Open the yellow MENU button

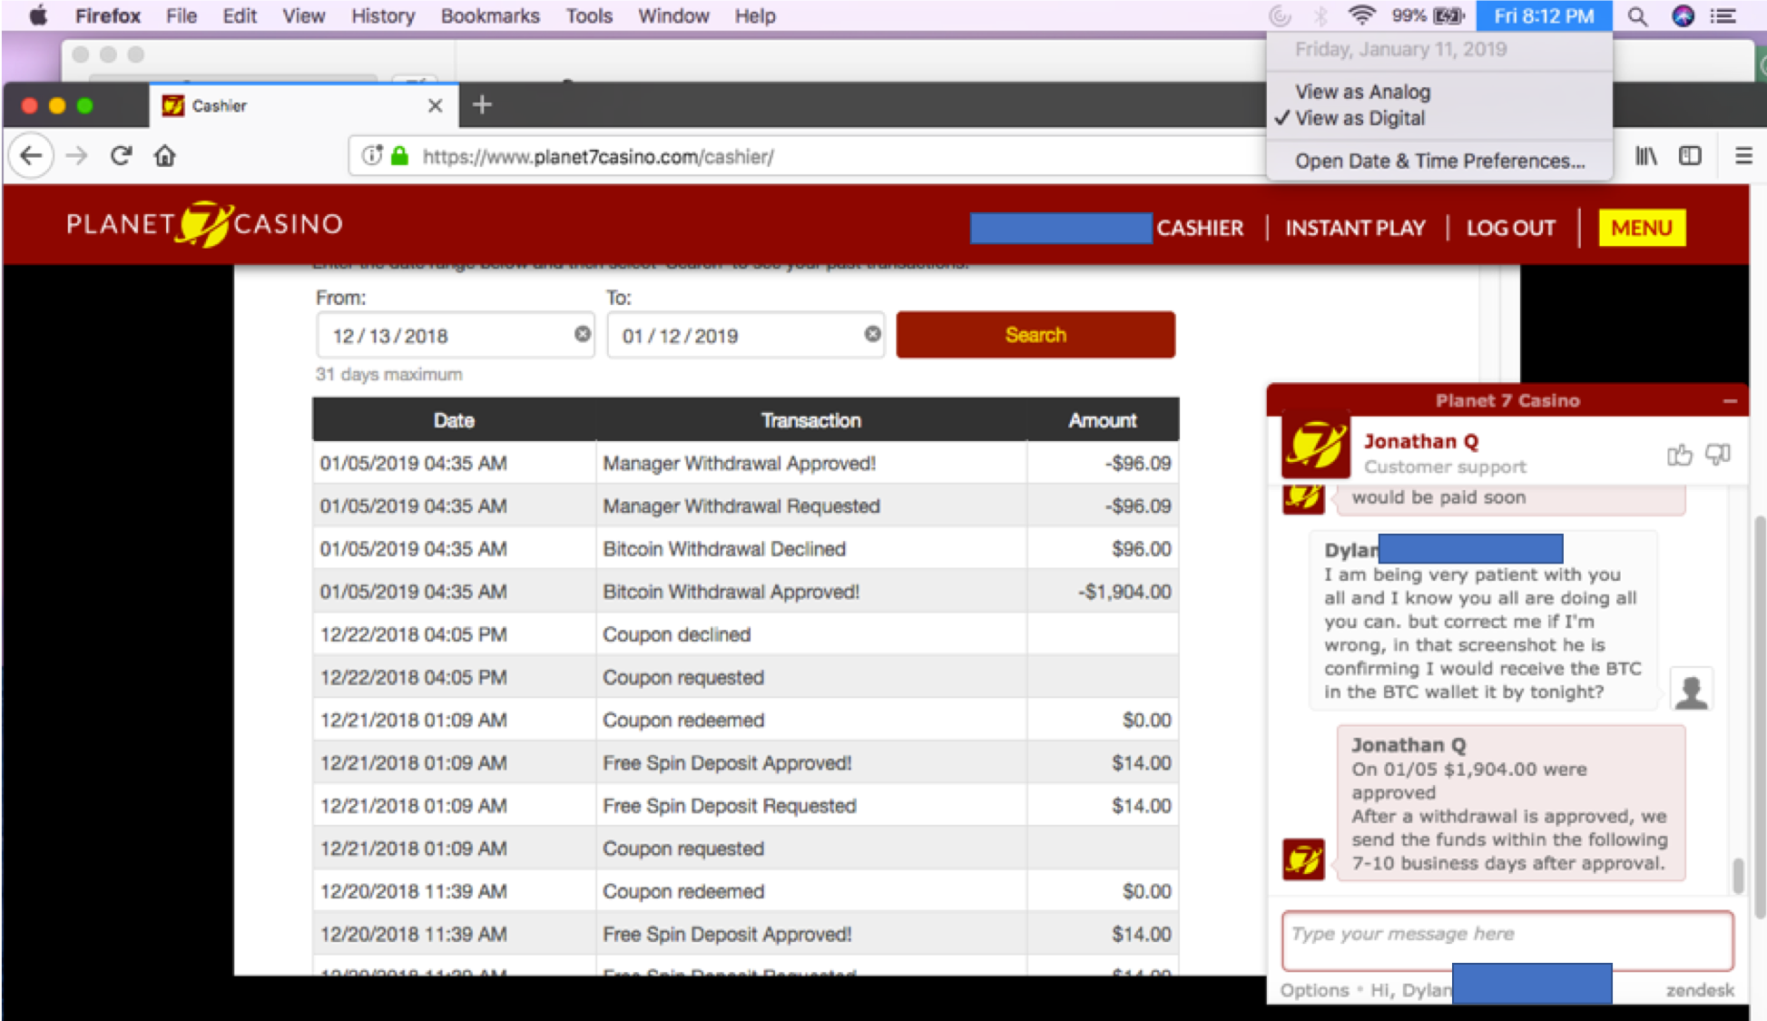pos(1642,228)
